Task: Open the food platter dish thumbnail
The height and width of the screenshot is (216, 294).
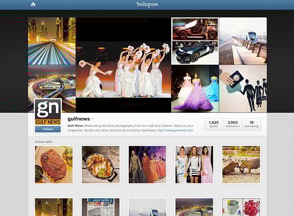Action: pos(101,165)
